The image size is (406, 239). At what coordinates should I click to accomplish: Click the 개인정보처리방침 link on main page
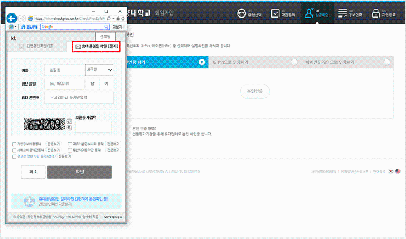(324, 172)
